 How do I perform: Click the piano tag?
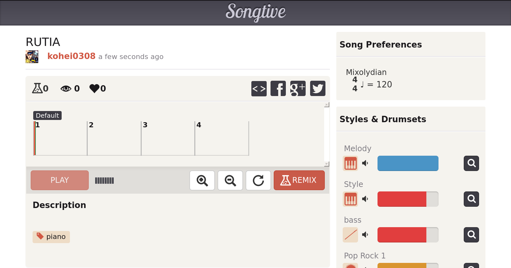tap(51, 237)
